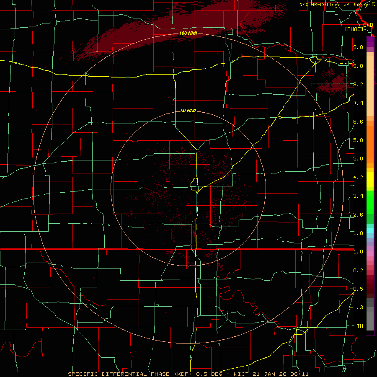Click the 1.8 value on the color scale
The image size is (377, 377).
click(358, 233)
